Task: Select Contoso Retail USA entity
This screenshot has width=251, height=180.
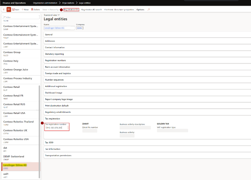Action: tap(20, 114)
